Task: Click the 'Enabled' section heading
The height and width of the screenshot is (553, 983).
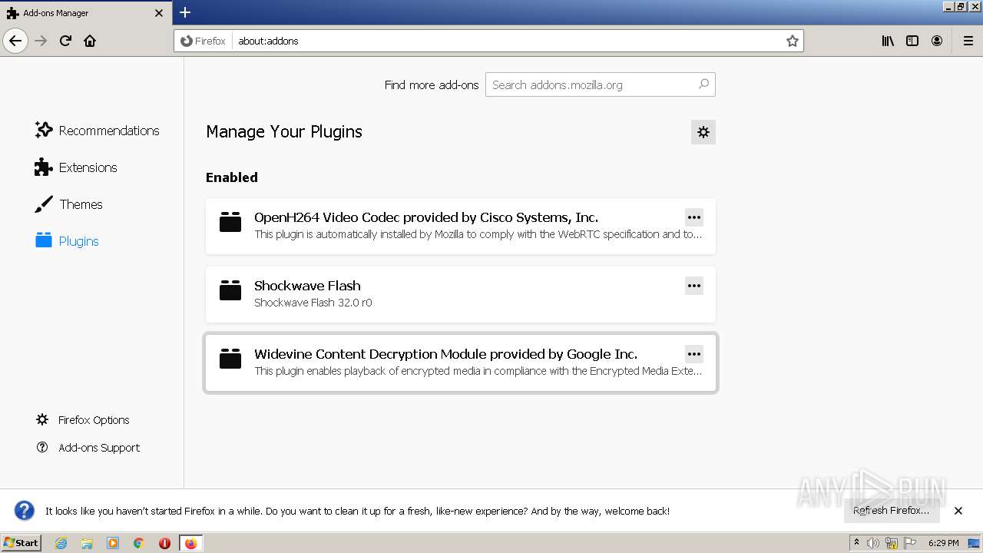Action: pyautogui.click(x=232, y=177)
